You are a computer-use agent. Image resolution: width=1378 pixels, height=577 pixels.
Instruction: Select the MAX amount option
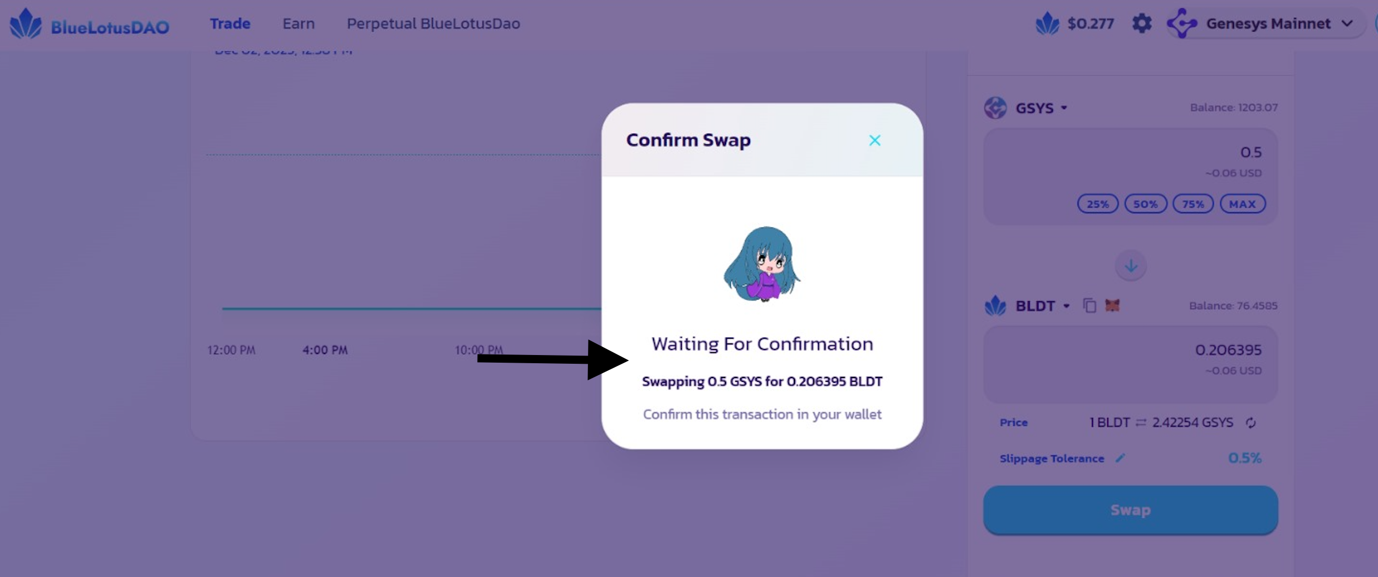1243,204
